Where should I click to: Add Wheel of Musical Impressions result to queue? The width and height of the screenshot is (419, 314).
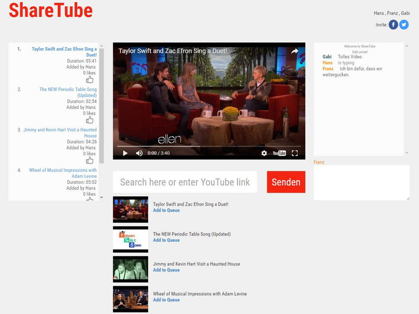(166, 299)
